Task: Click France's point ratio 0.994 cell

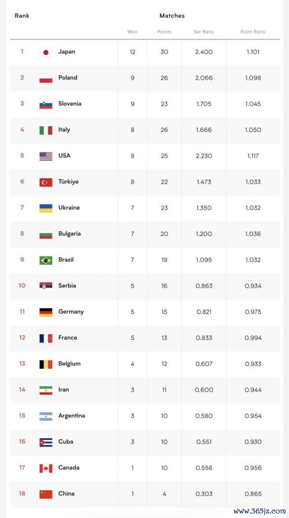Action: tap(253, 338)
